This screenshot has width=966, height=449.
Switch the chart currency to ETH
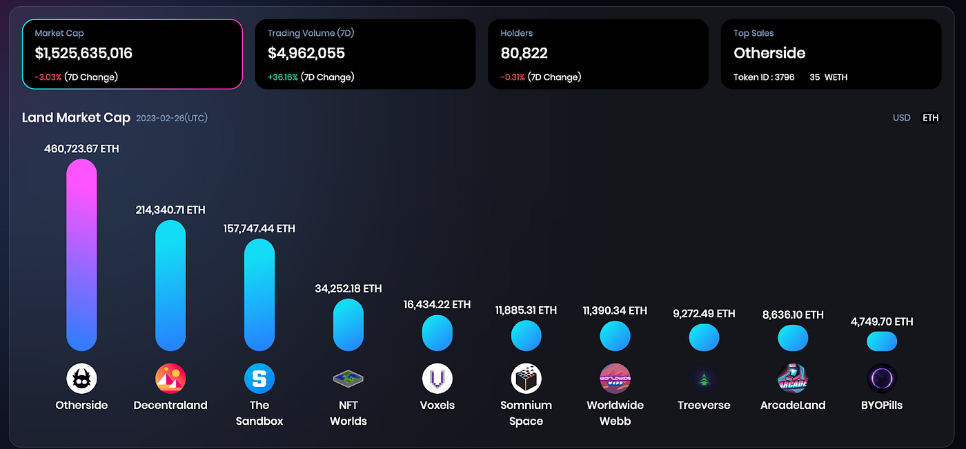[x=931, y=118]
